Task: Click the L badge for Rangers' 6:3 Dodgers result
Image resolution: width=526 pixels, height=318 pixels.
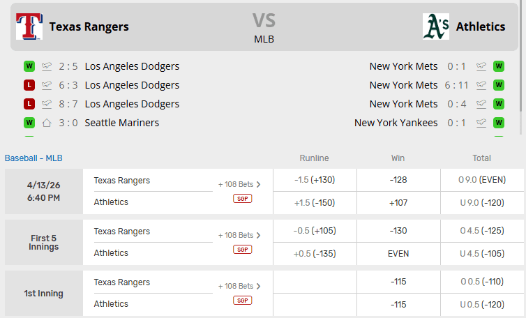Action: [29, 85]
